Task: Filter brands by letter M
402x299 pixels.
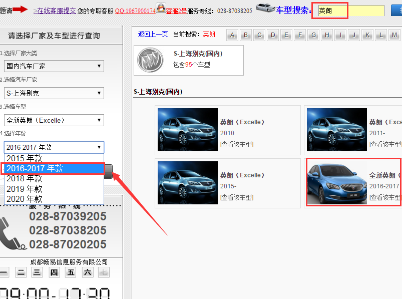Action: tap(394, 35)
